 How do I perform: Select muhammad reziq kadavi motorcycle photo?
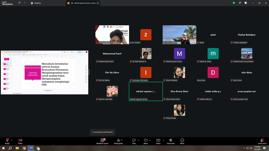(x=247, y=54)
